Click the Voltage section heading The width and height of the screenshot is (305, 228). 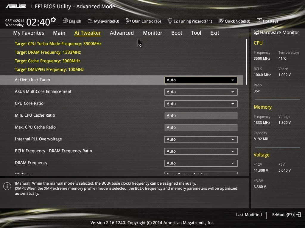[x=262, y=155]
